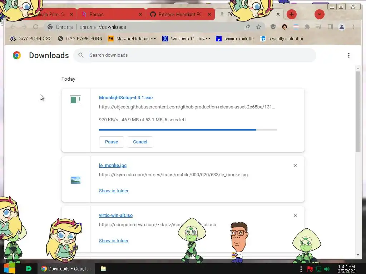
Task: Click the Chrome logo beside Downloads
Action: (17, 55)
